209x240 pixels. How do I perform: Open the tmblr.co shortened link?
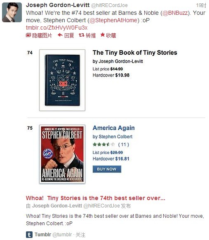click(57, 28)
